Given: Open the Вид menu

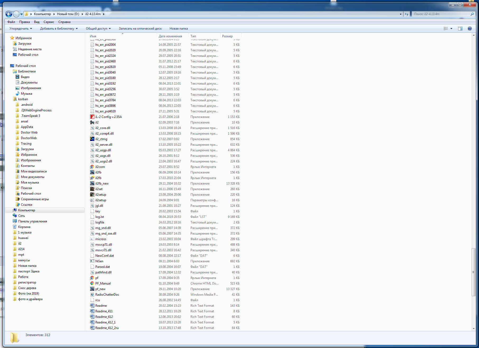Looking at the screenshot, I should pyautogui.click(x=37, y=22).
